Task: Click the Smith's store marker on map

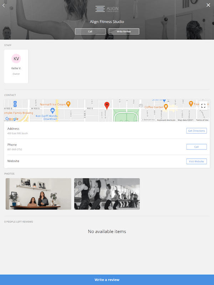Action: pyautogui.click(x=164, y=100)
